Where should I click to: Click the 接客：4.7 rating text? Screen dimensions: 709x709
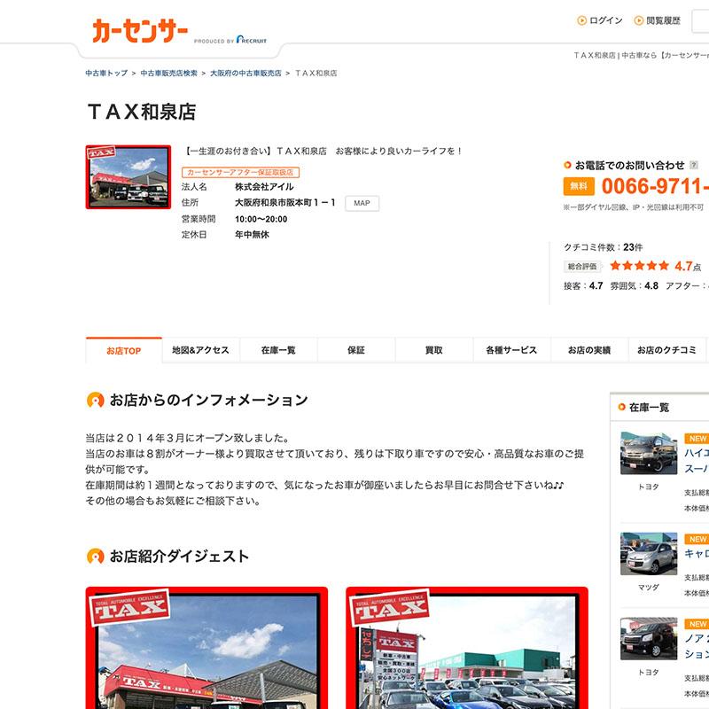tap(583, 285)
